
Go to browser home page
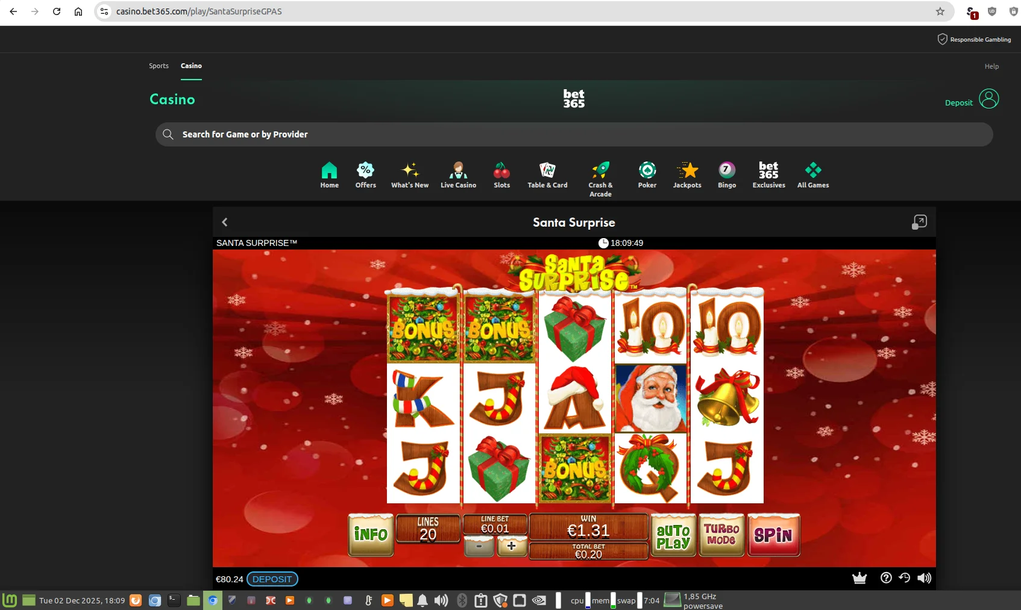(x=78, y=11)
